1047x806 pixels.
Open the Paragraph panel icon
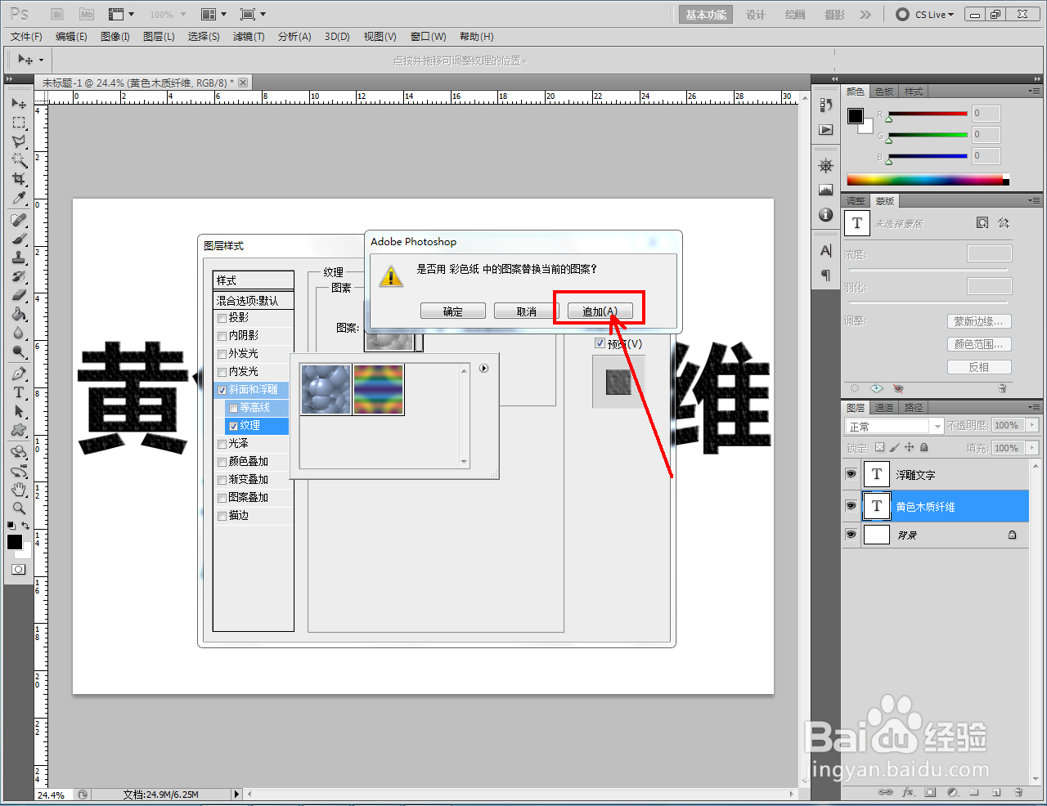click(826, 275)
